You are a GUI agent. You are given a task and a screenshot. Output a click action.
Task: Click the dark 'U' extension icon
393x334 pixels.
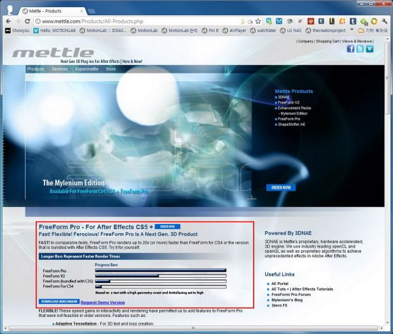coord(332,22)
